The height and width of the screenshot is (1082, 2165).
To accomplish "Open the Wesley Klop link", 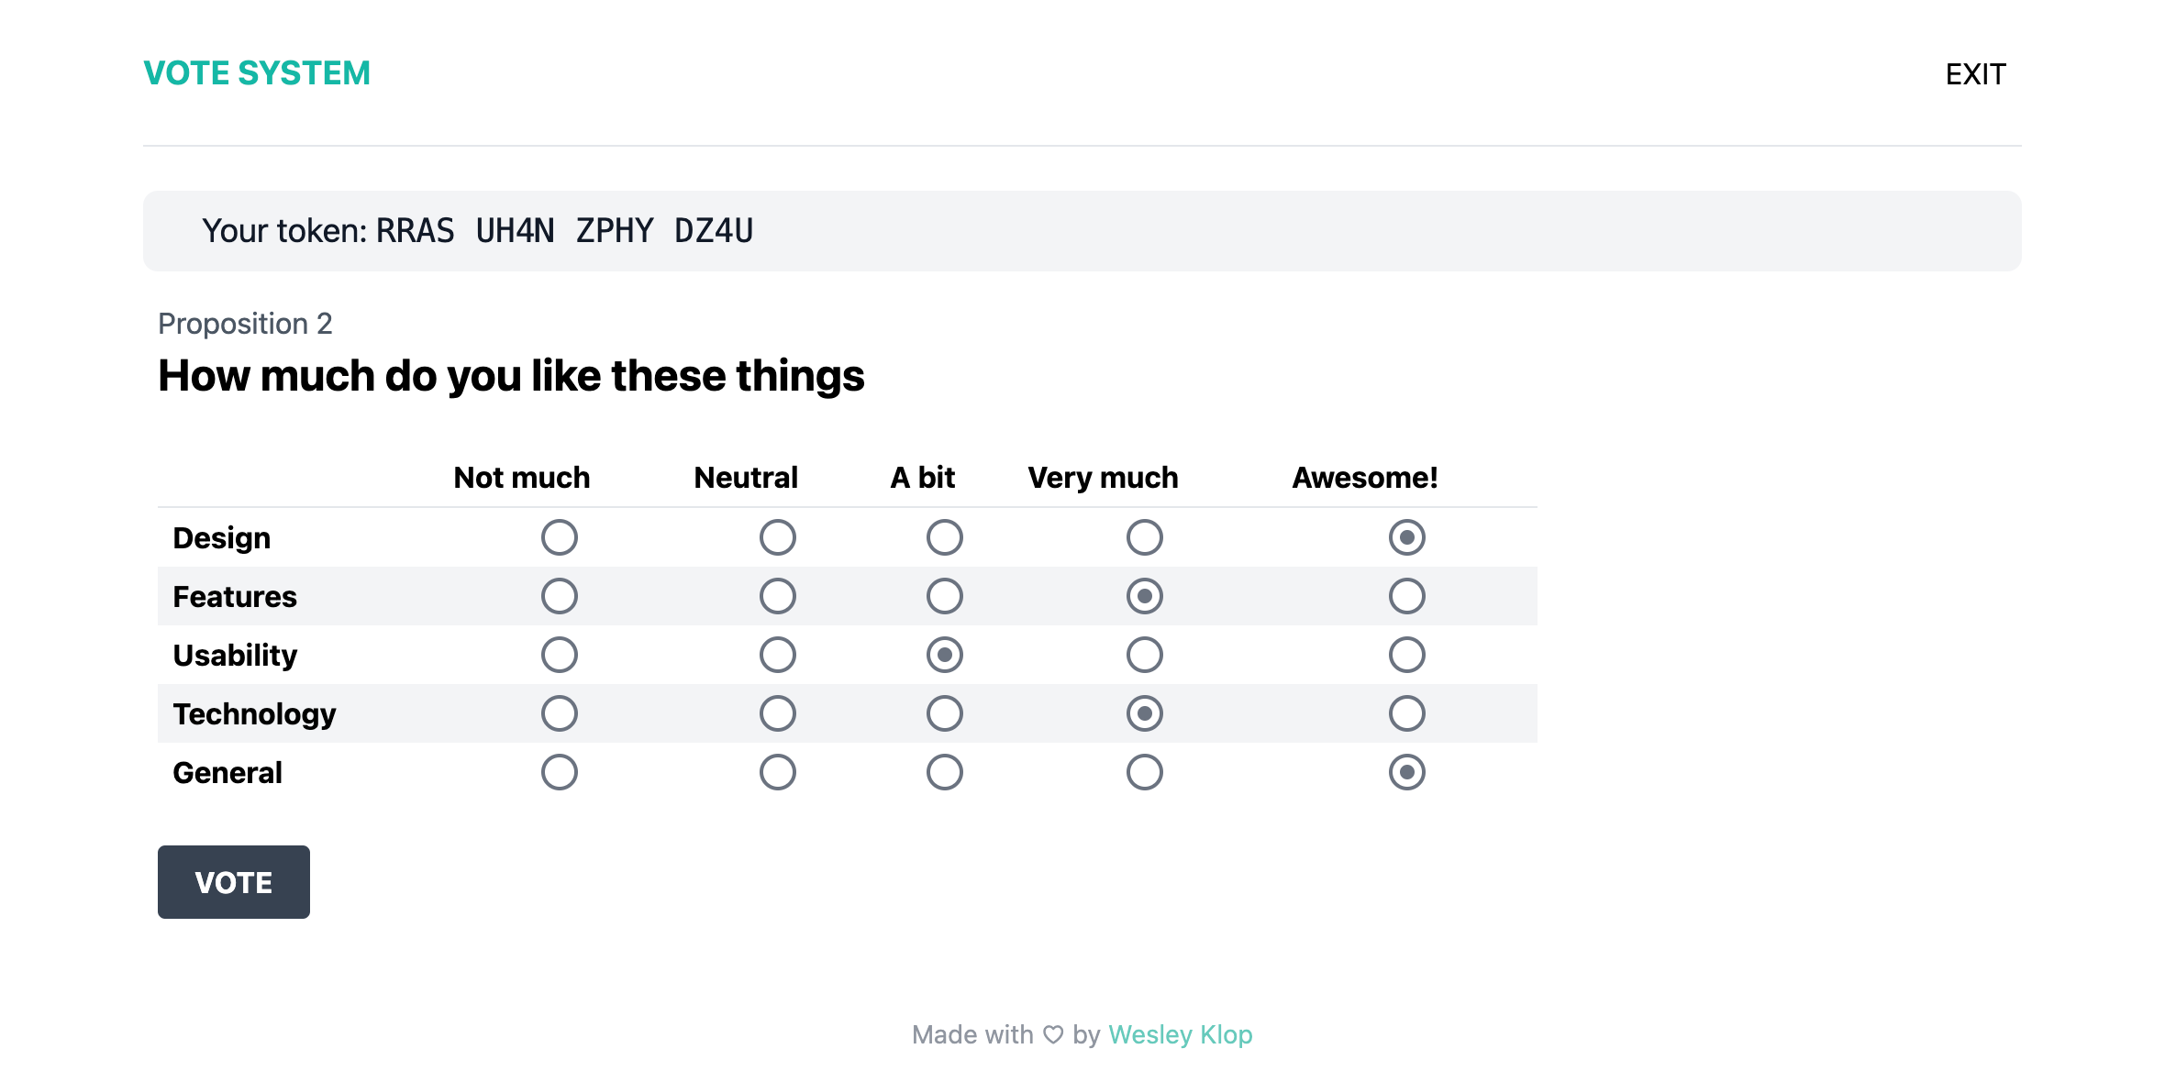I will [1180, 1034].
